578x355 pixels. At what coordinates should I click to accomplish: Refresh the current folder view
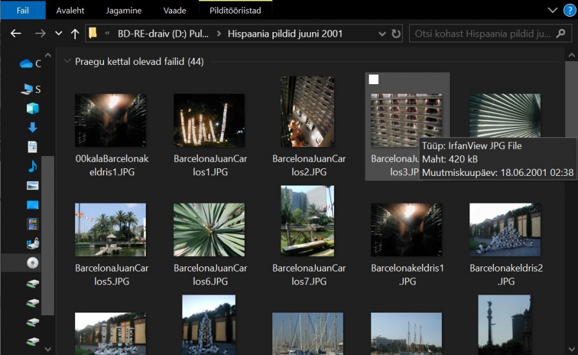coord(396,34)
